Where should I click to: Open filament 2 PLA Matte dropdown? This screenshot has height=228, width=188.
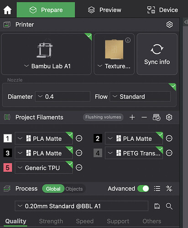(x=134, y=138)
